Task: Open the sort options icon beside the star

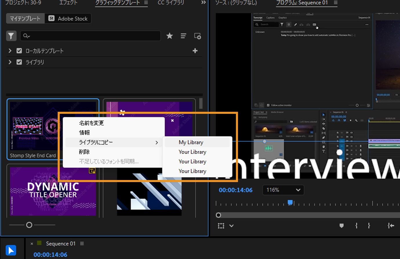Action: [183, 36]
